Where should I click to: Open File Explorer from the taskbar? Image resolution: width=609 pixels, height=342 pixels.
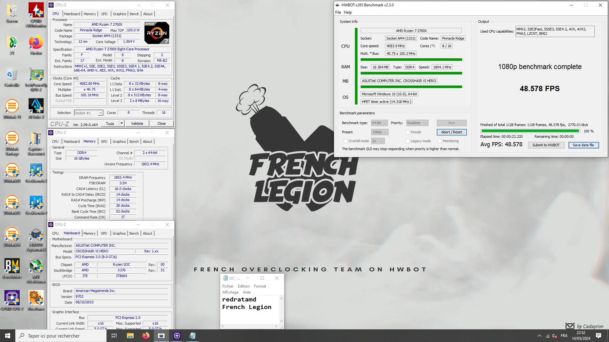(130, 336)
